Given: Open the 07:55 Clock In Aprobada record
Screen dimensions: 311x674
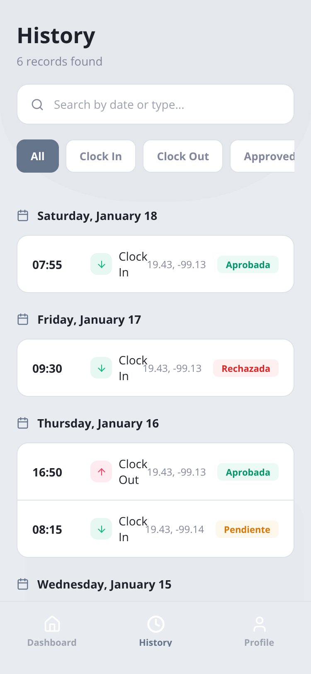Looking at the screenshot, I should click(155, 264).
